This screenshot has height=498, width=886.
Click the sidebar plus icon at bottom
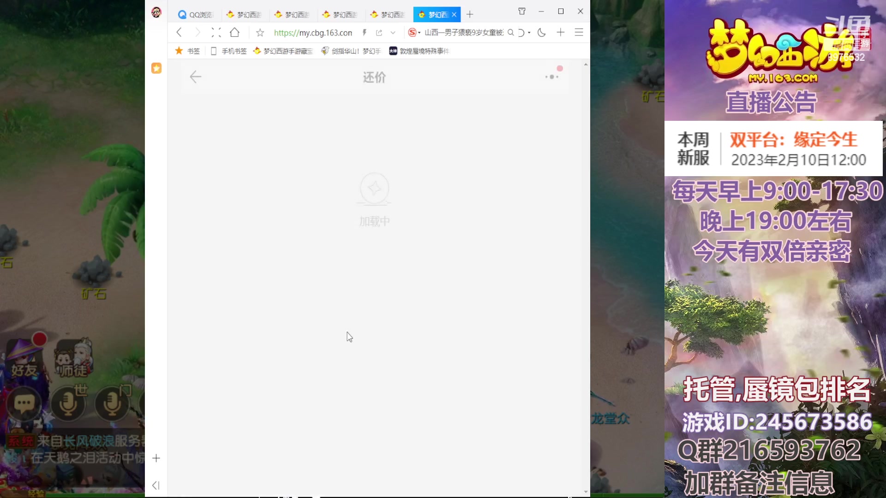point(156,458)
